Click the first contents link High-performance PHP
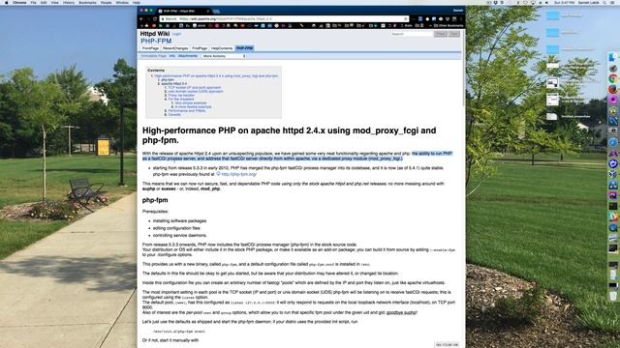The height and width of the screenshot is (348, 620). [216, 75]
